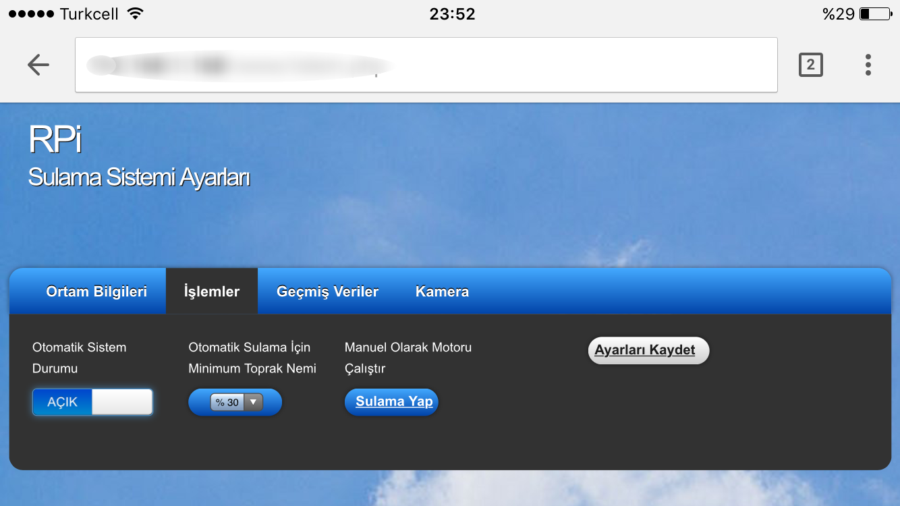This screenshot has width=900, height=506.
Task: Select the İşlemler tab
Action: [x=212, y=291]
